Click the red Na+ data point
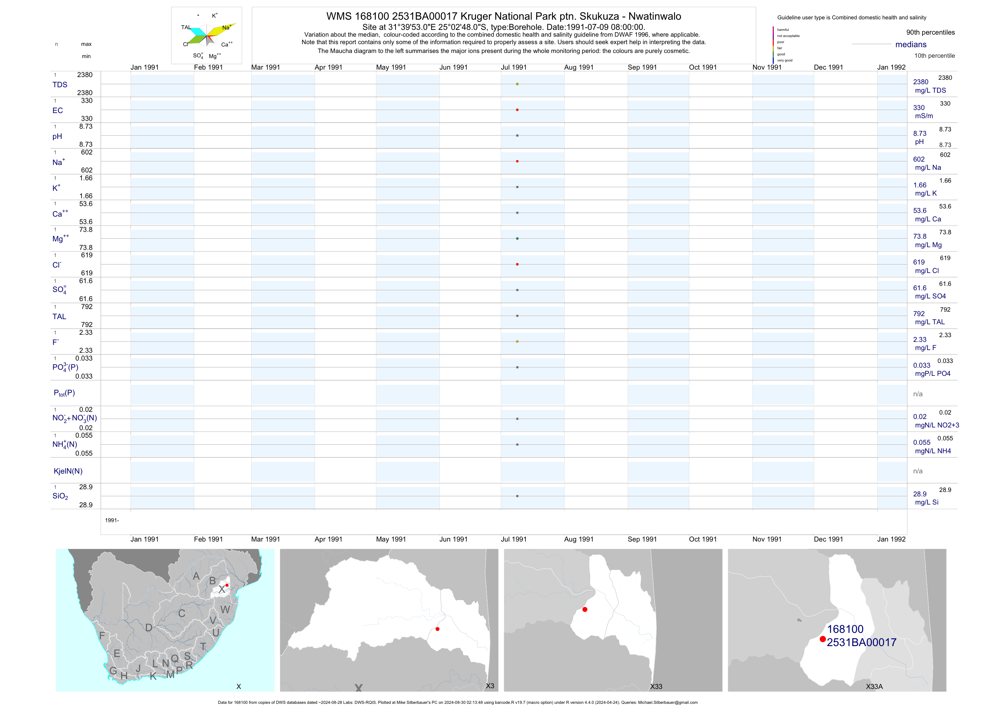This screenshot has width=1008, height=713. click(517, 161)
